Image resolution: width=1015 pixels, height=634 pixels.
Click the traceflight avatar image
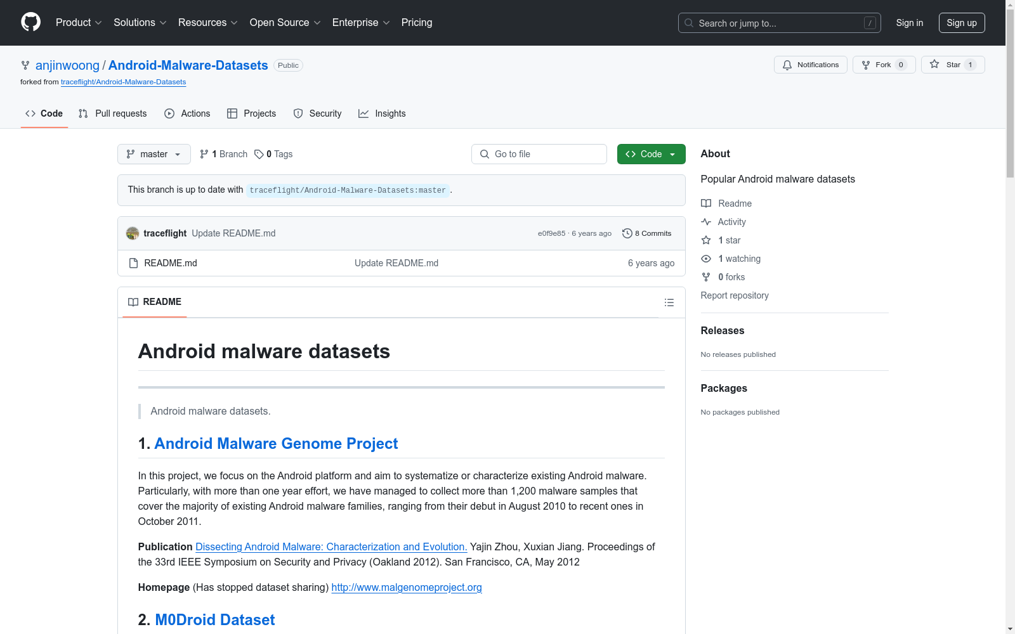(133, 233)
